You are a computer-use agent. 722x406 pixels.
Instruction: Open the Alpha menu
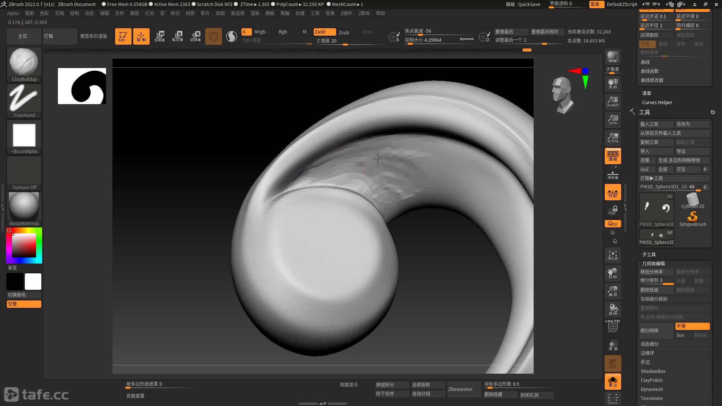(13, 13)
